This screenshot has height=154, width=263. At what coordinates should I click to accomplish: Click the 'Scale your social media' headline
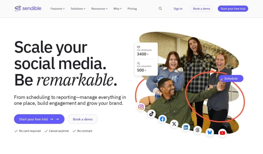(65, 64)
